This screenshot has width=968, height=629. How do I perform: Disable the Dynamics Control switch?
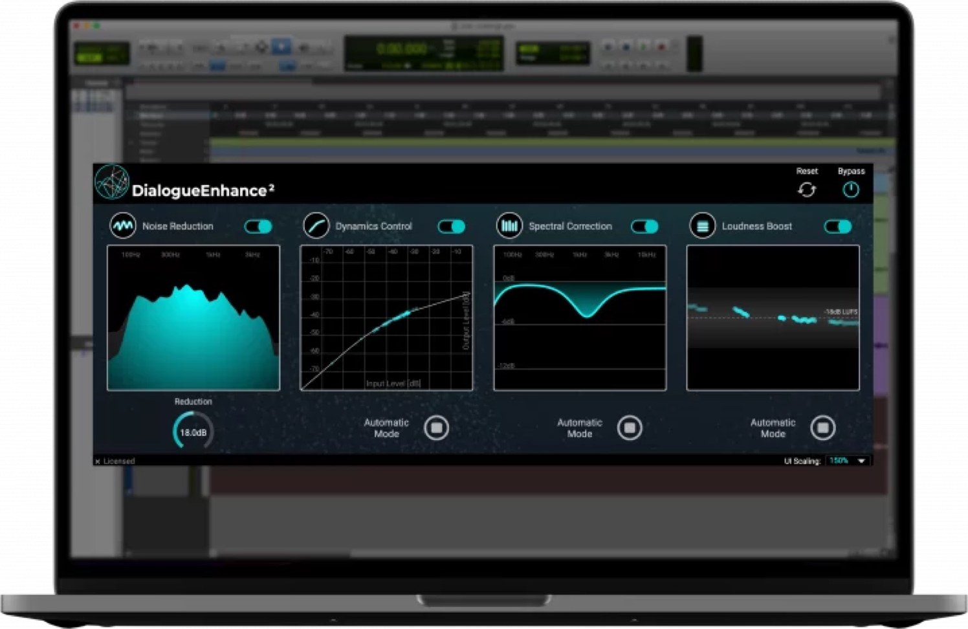(452, 226)
